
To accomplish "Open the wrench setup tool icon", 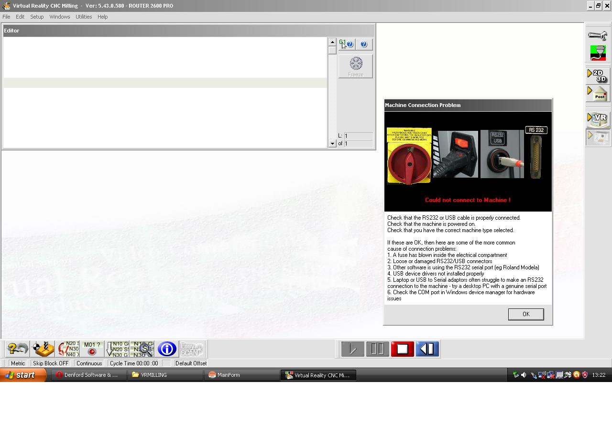I will click(x=598, y=36).
